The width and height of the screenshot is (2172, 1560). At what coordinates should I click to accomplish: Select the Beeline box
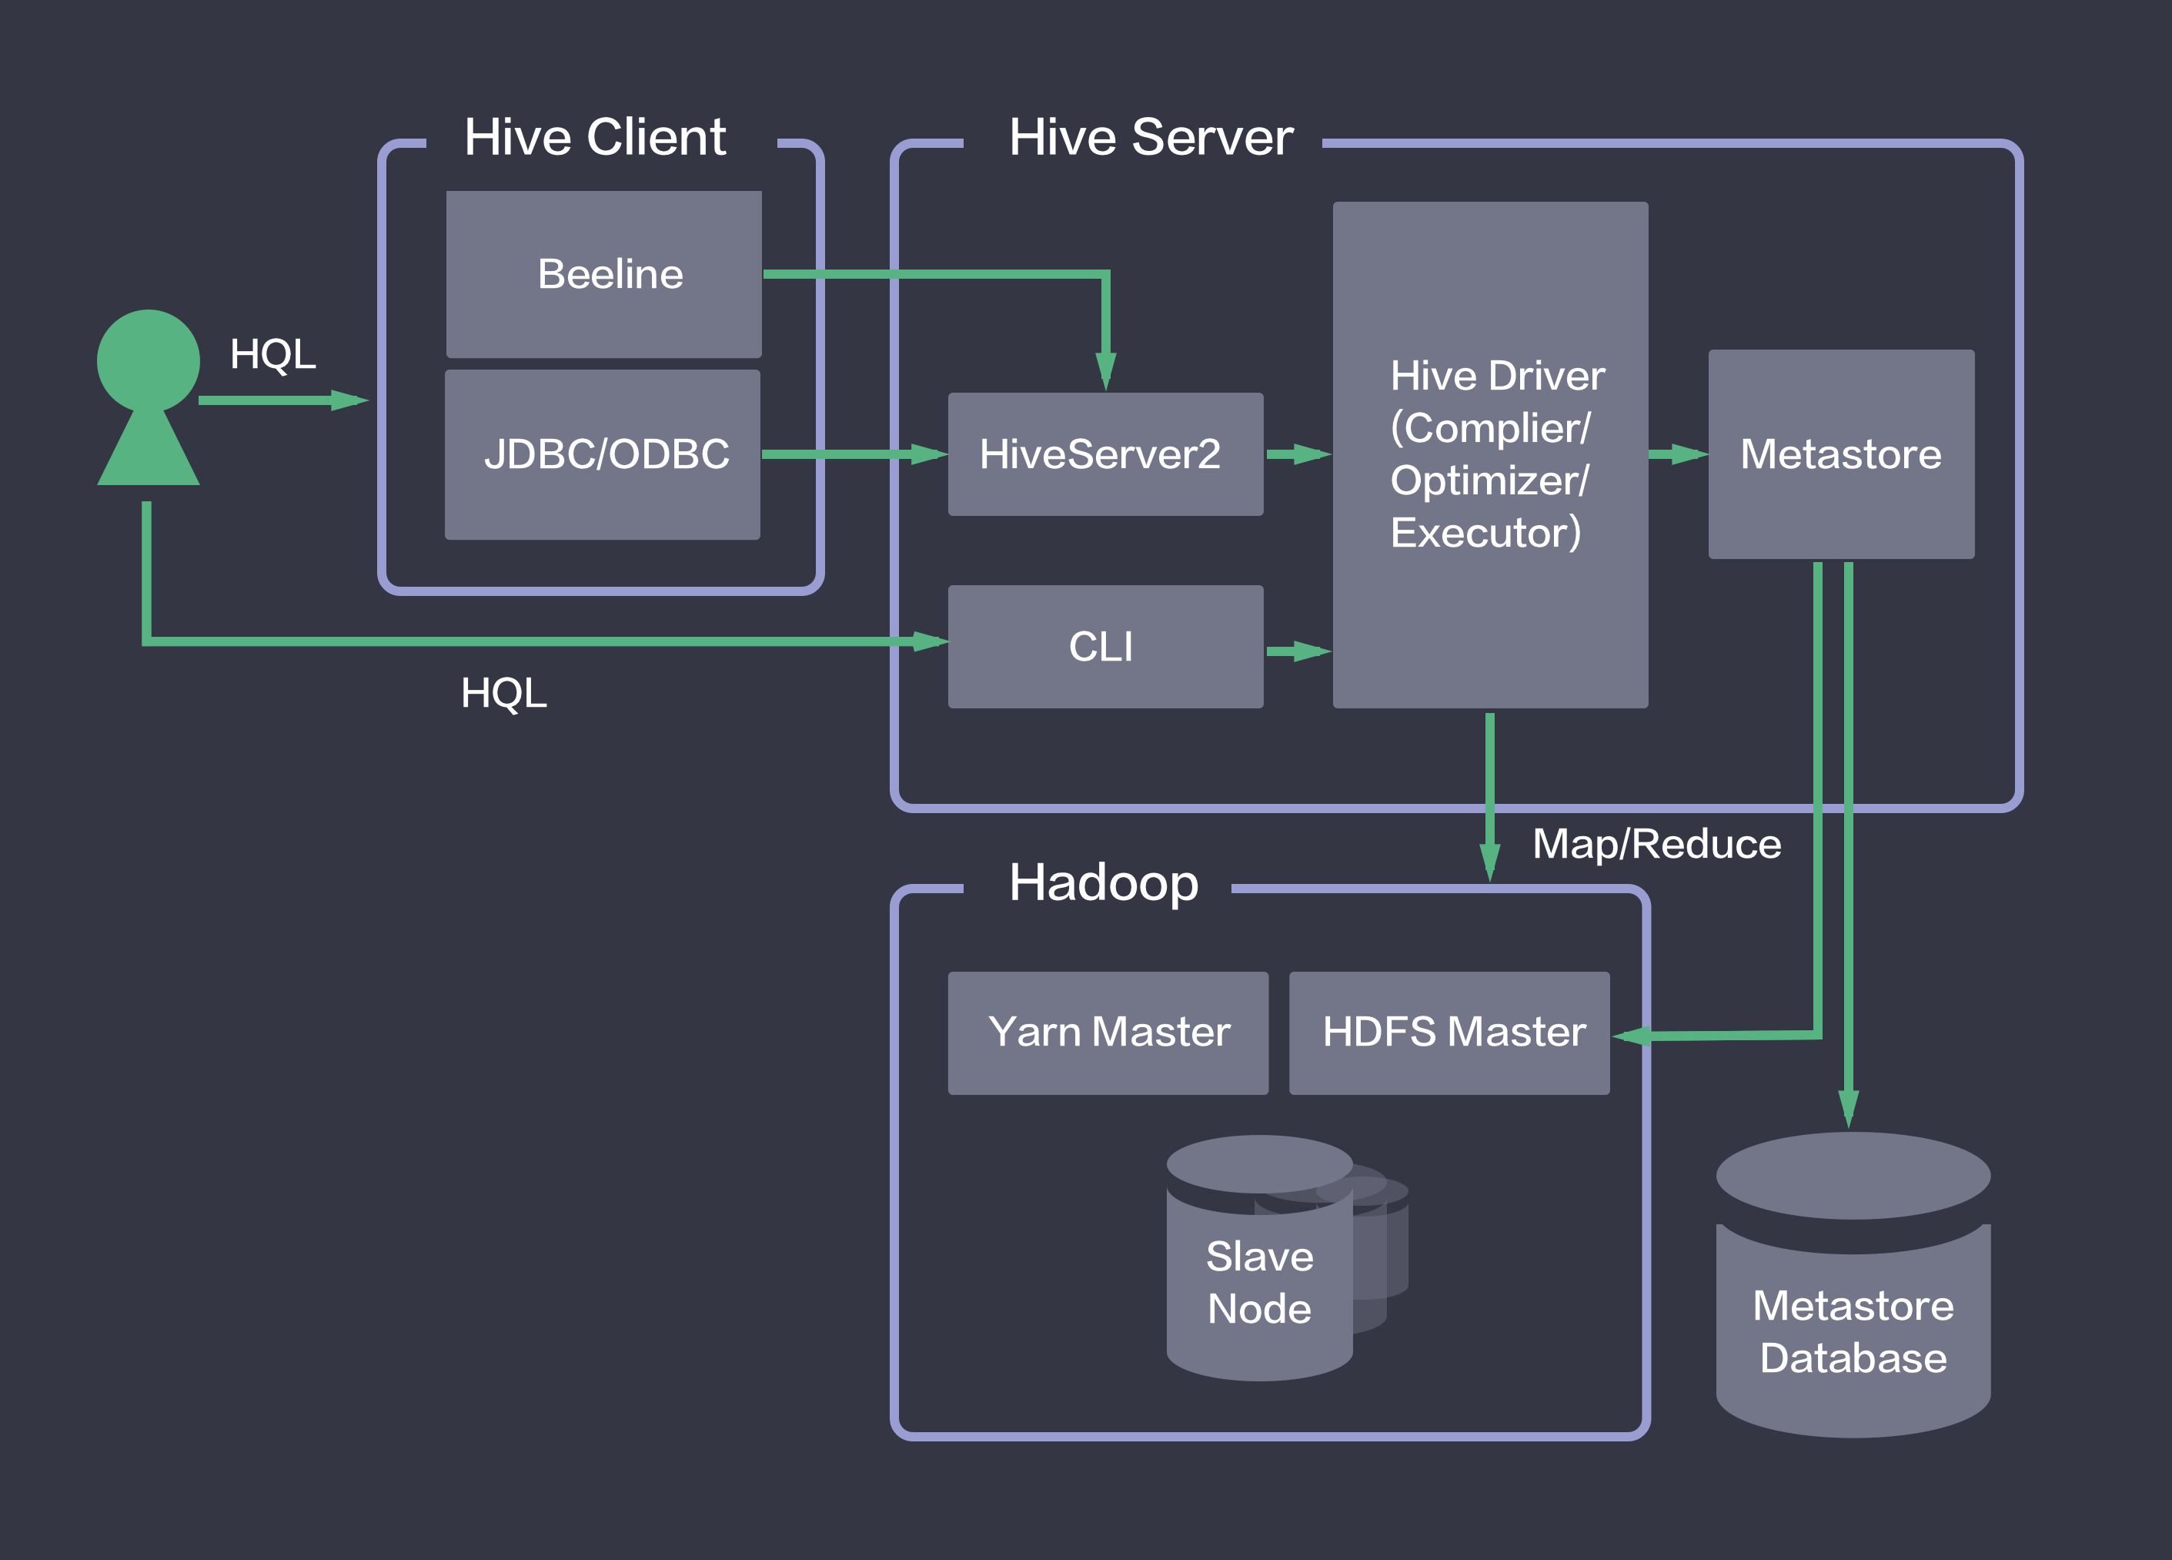coord(604,274)
